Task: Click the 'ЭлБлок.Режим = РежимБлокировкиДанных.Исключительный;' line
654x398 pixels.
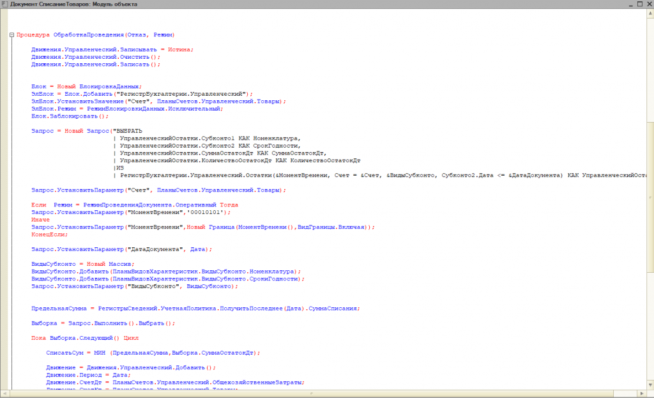Action: [127, 109]
